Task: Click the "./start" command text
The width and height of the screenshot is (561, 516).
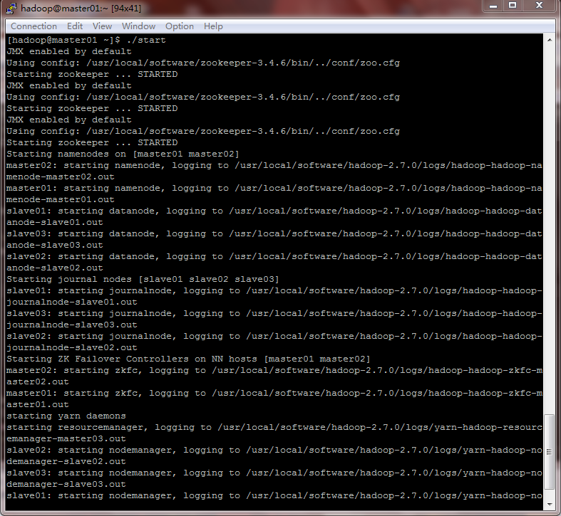Action: 146,40
